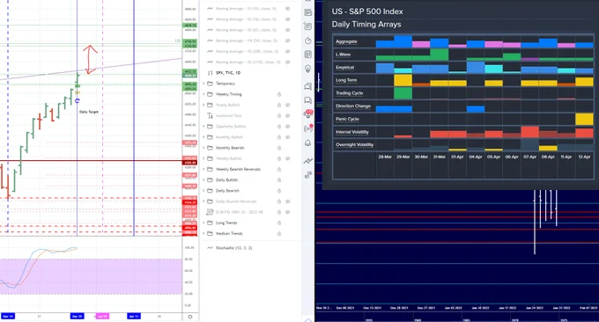Screen dimensions: 599x322
Task: Click the L-Wave label in Timing Arrays
Action: pos(343,55)
